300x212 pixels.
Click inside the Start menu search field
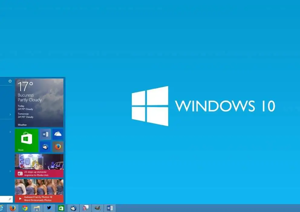pyautogui.click(x=6, y=199)
